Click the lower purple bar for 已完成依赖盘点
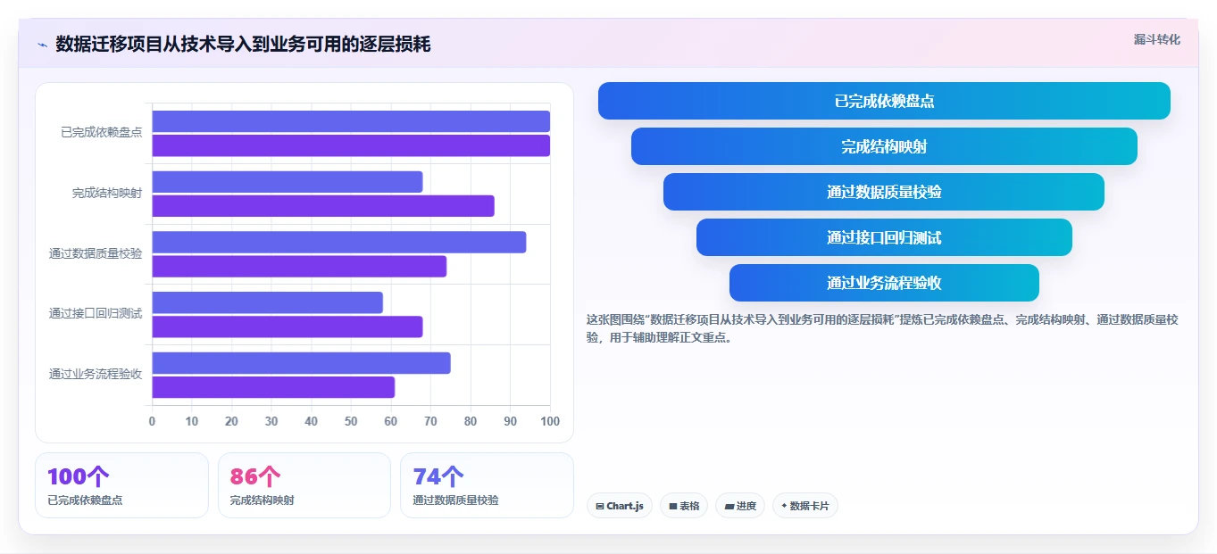The width and height of the screenshot is (1217, 554). pyautogui.click(x=351, y=145)
